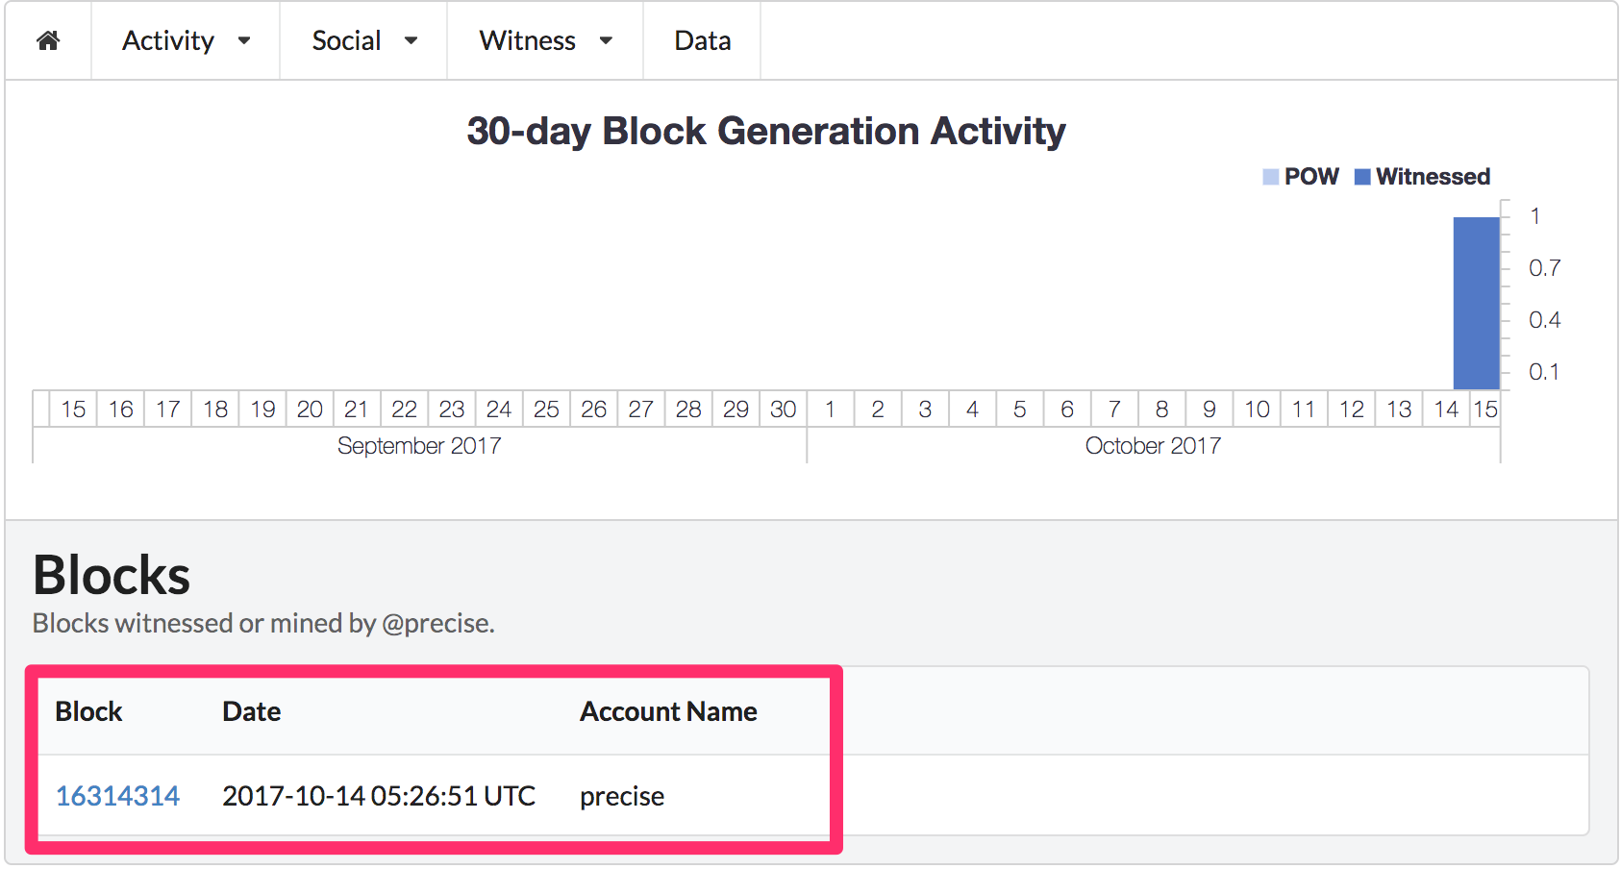The image size is (1621, 869).
Task: Click the October 15 date cell on chart axis
Action: [x=1486, y=409]
